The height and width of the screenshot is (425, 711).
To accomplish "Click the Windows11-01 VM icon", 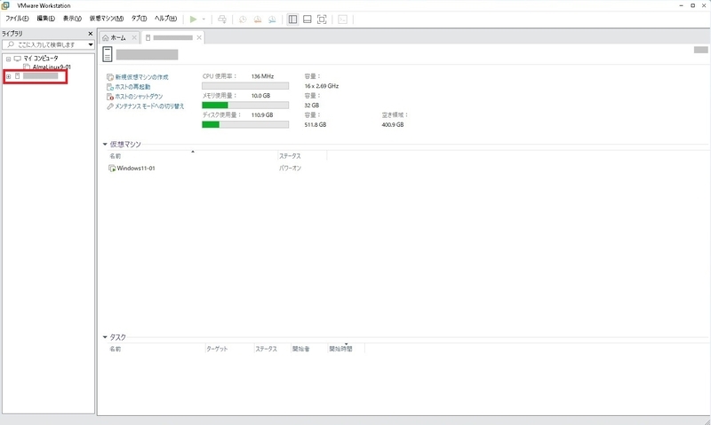I will [112, 169].
